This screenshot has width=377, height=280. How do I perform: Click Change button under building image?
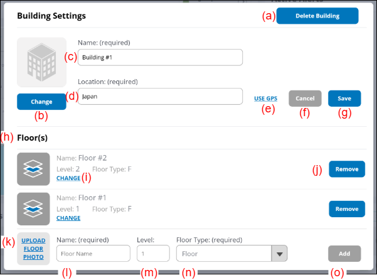click(41, 101)
